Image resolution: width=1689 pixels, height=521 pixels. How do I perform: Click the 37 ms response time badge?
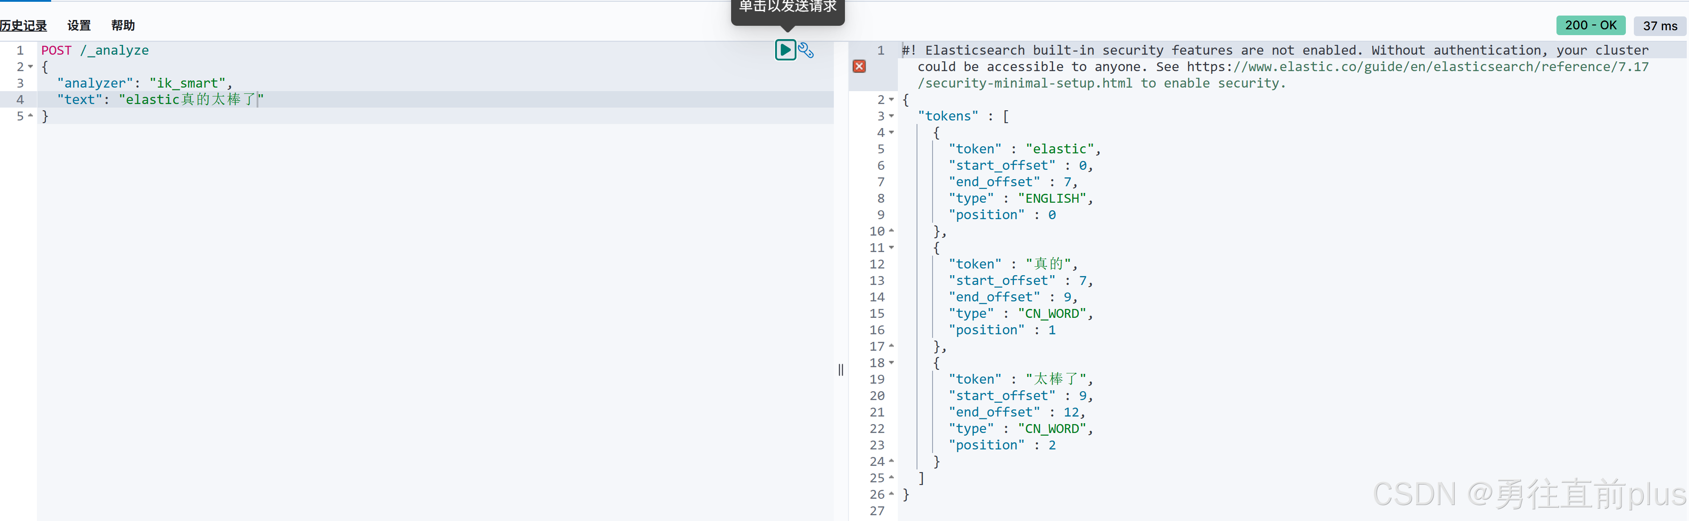1660,26
